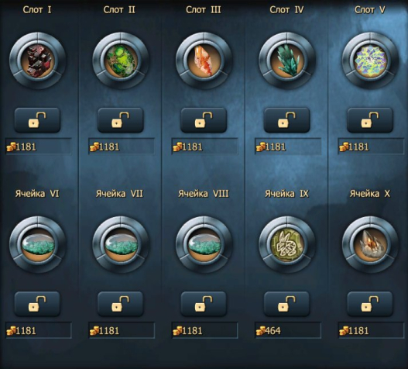Pick the orange crystal shard in Слот III

[x=204, y=60]
